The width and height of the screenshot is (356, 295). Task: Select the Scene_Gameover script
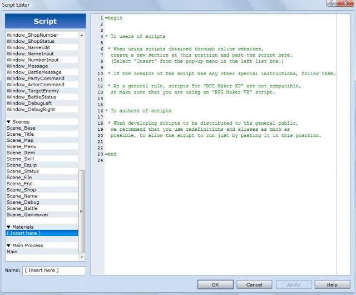(42, 214)
